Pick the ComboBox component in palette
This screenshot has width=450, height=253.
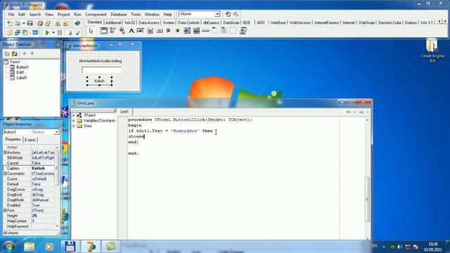point(196,31)
